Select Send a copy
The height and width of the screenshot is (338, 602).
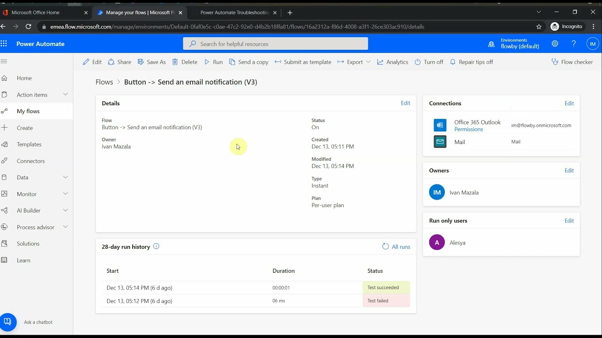(x=249, y=62)
